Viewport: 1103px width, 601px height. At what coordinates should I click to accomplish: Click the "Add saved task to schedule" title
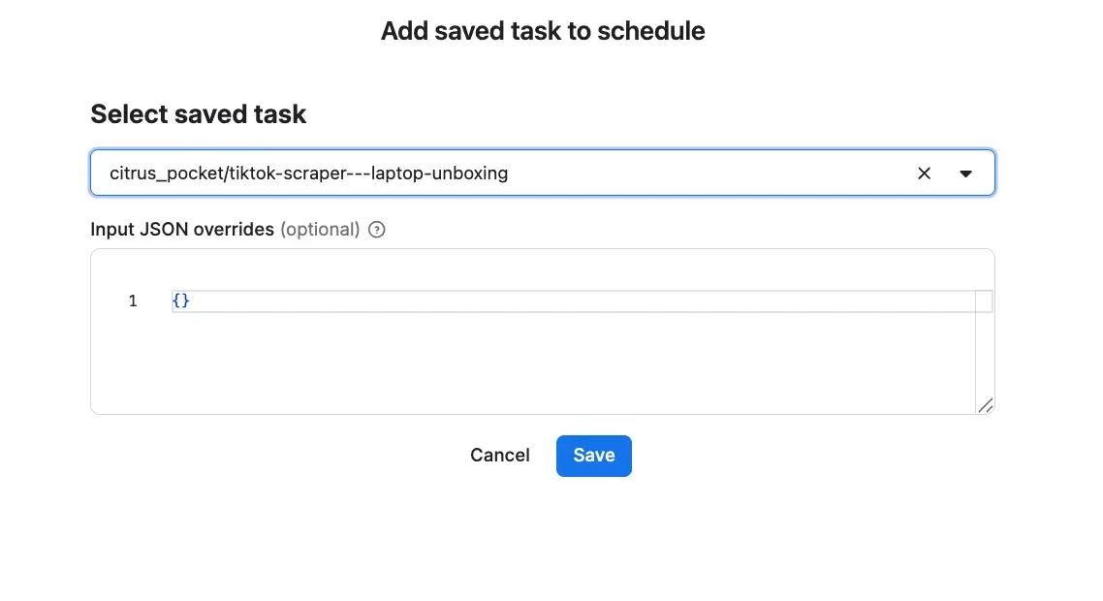pos(543,31)
